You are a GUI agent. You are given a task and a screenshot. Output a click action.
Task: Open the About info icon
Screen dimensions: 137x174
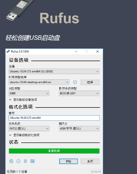click(x=18, y=161)
